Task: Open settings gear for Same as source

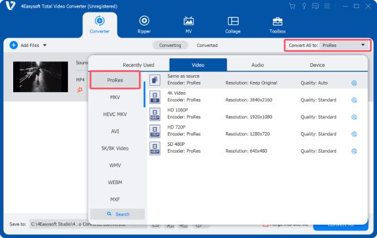Action: tap(354, 83)
